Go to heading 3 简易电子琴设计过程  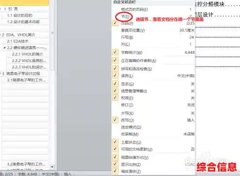(21, 74)
